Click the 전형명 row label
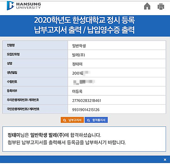Viewport: 170px width, 164px height. point(11,45)
